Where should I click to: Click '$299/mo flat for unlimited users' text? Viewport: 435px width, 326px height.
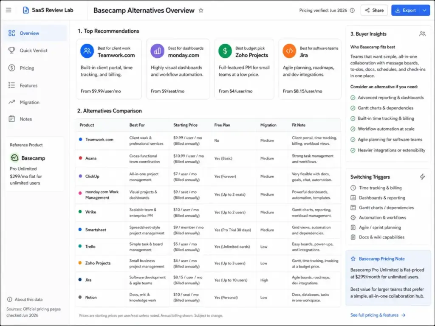tap(26, 180)
